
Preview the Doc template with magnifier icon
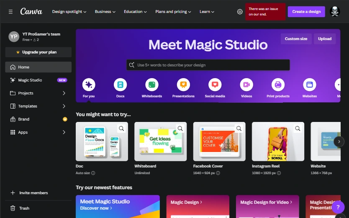coord(121,129)
